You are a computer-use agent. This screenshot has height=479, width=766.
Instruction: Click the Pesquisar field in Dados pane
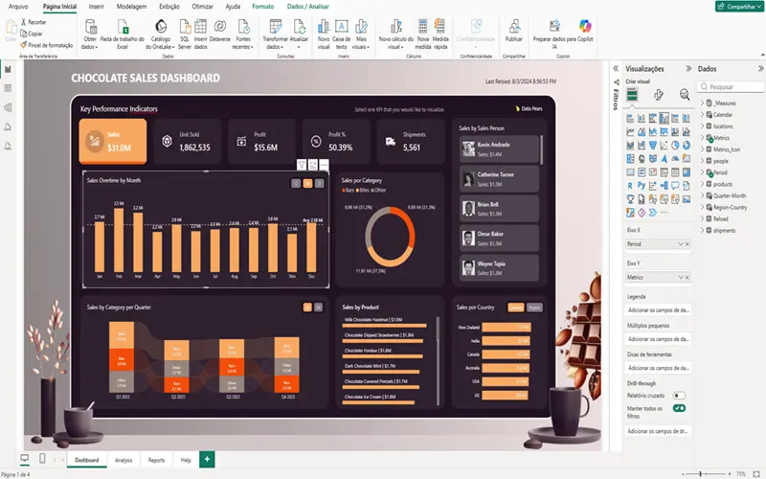[732, 86]
